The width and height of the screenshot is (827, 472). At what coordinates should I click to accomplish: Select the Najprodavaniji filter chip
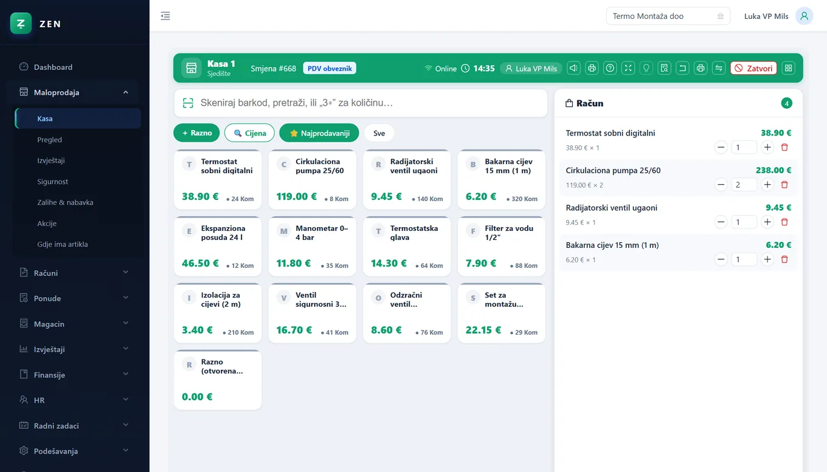(x=319, y=133)
